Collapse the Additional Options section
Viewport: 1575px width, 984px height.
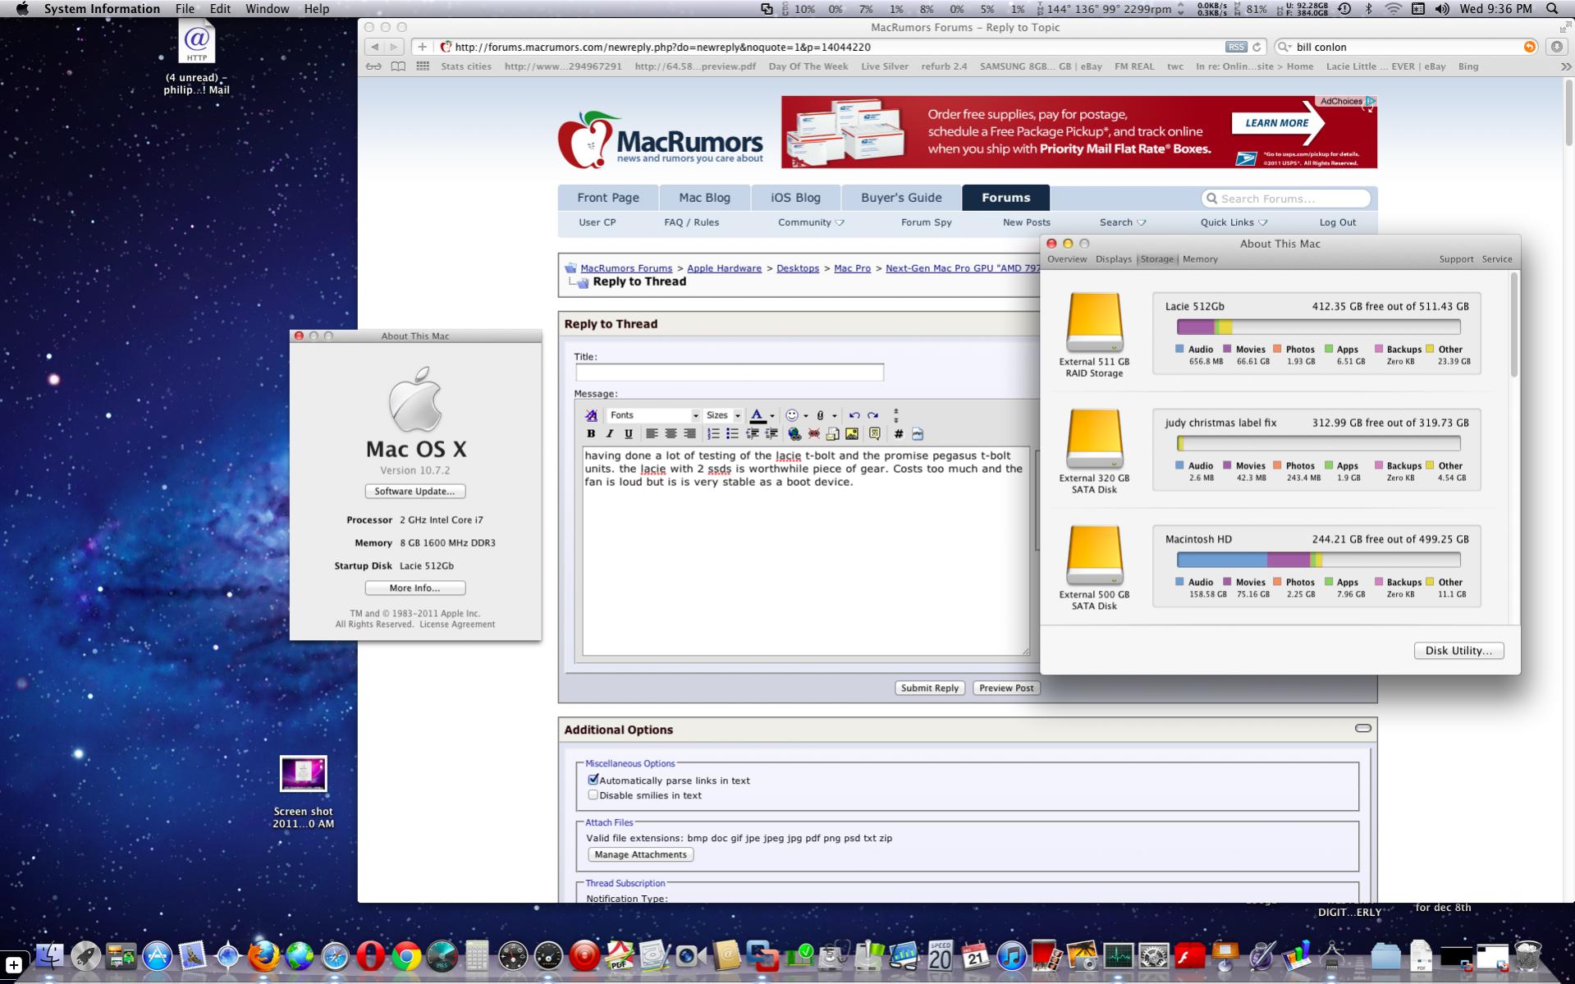(x=1362, y=728)
